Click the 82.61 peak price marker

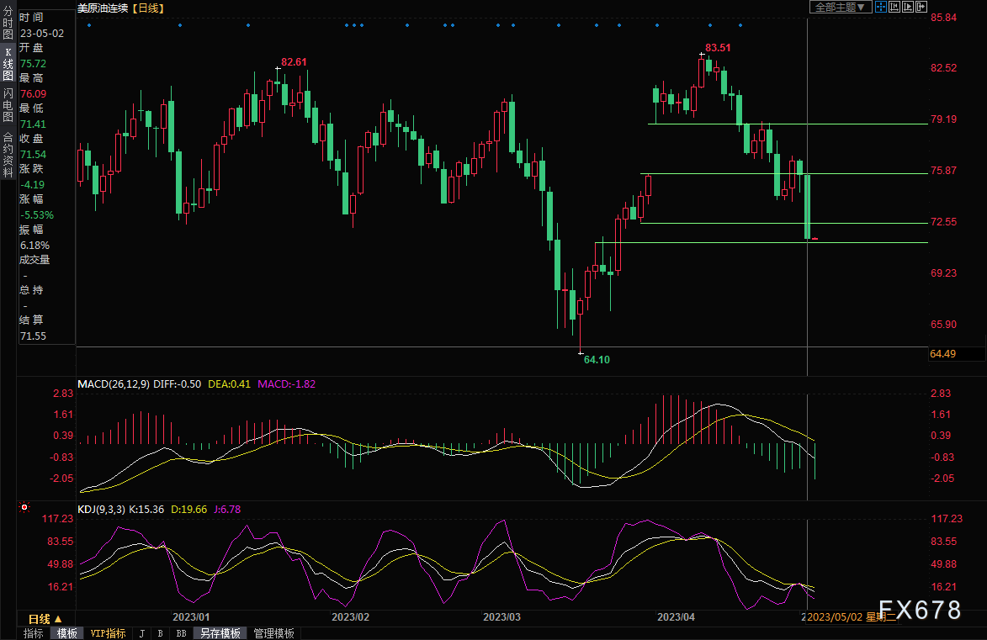click(x=294, y=62)
